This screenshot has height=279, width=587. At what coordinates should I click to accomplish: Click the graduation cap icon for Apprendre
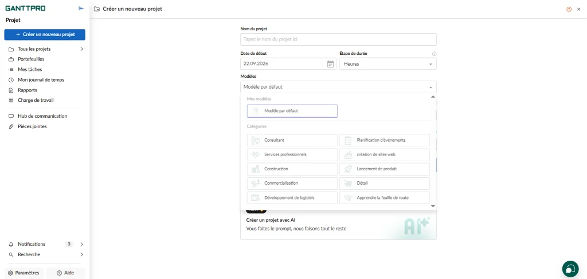point(348,198)
